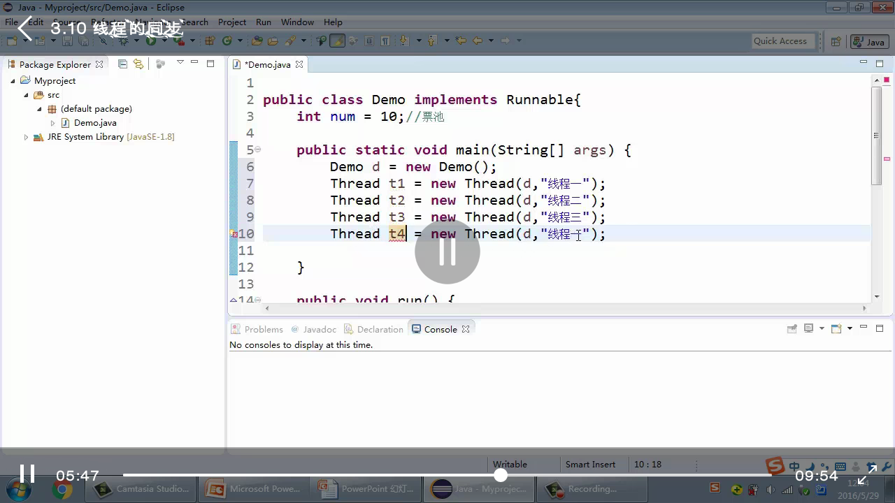The width and height of the screenshot is (895, 503).
Task: Click the Open Task folder icon
Action: [273, 41]
